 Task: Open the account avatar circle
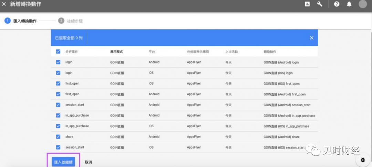[362, 4]
